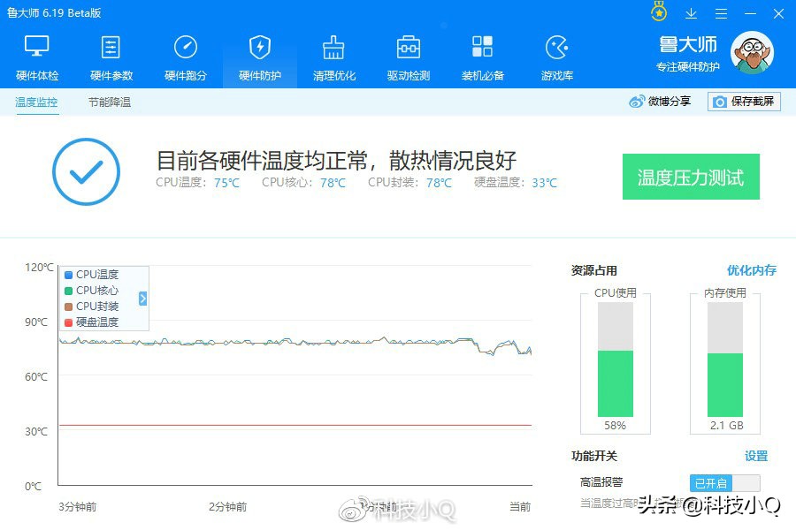Open 设置 under 功能开关

[x=756, y=456]
